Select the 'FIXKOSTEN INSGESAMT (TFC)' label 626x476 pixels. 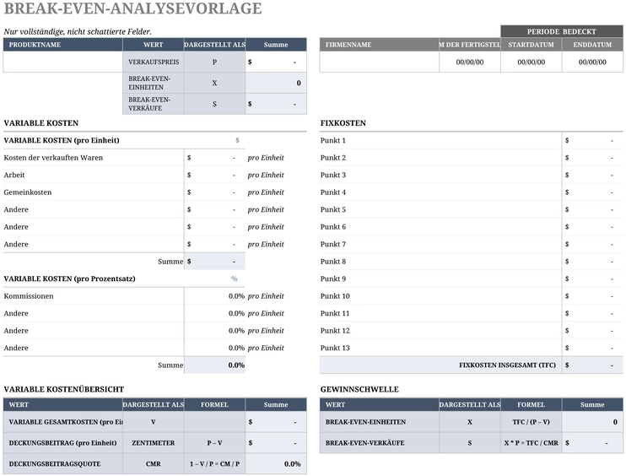[507, 365]
